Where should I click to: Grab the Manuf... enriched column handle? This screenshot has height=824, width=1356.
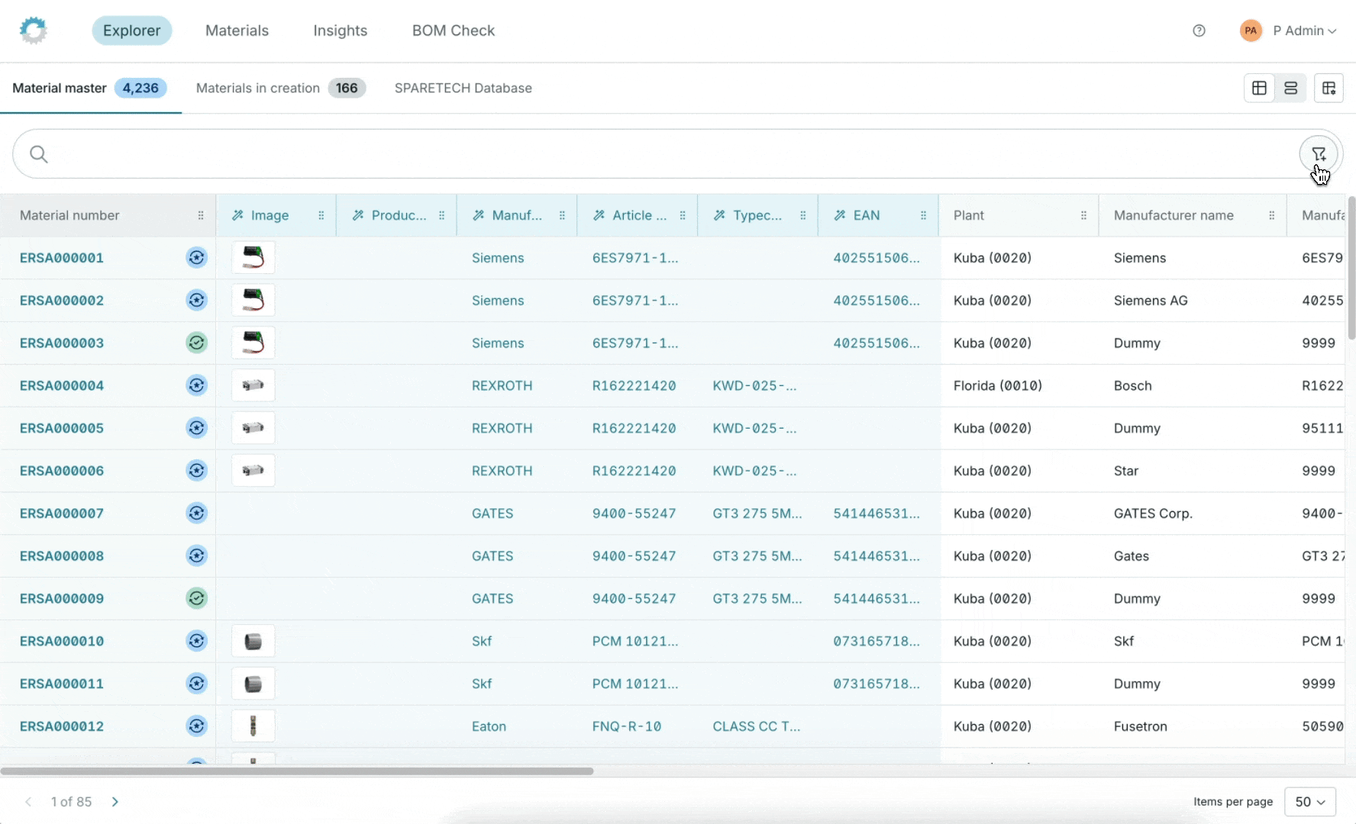coord(563,215)
